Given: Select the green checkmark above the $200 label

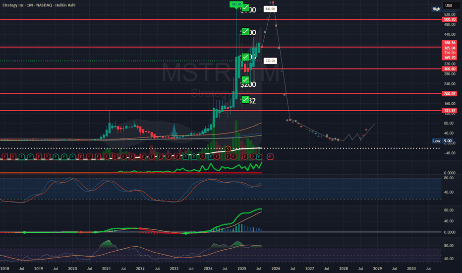Looking at the screenshot, I should (245, 80).
